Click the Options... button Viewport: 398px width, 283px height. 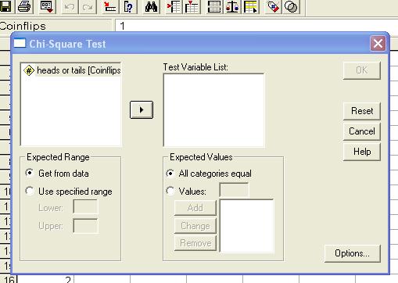[352, 253]
